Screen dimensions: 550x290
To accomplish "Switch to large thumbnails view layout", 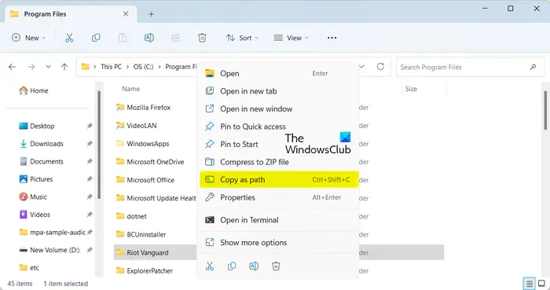I will [542, 284].
